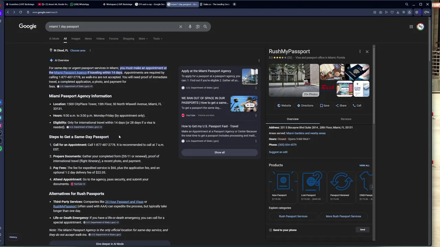The image size is (440, 247).
Task: Select the Overview tab in business panel
Action: (x=293, y=119)
